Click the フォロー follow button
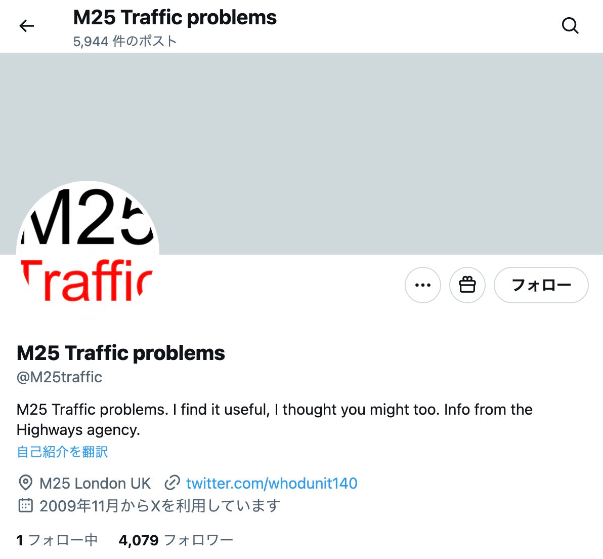603x559 pixels. pyautogui.click(x=541, y=285)
